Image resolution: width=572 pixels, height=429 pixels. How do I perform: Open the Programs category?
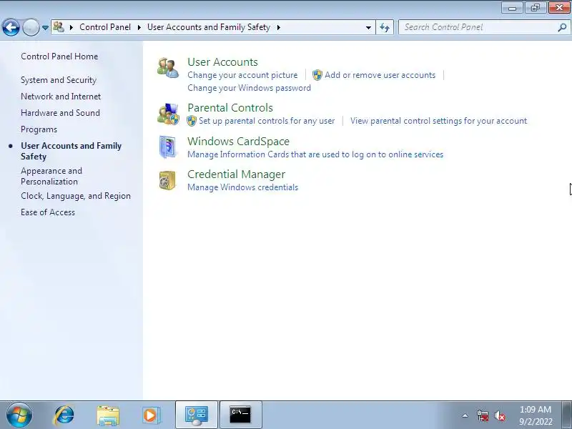point(39,129)
